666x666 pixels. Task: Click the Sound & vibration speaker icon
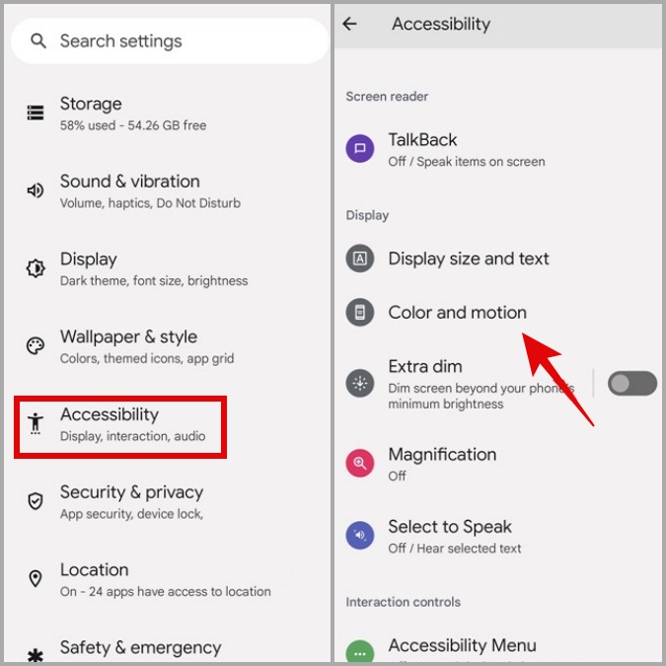(36, 190)
